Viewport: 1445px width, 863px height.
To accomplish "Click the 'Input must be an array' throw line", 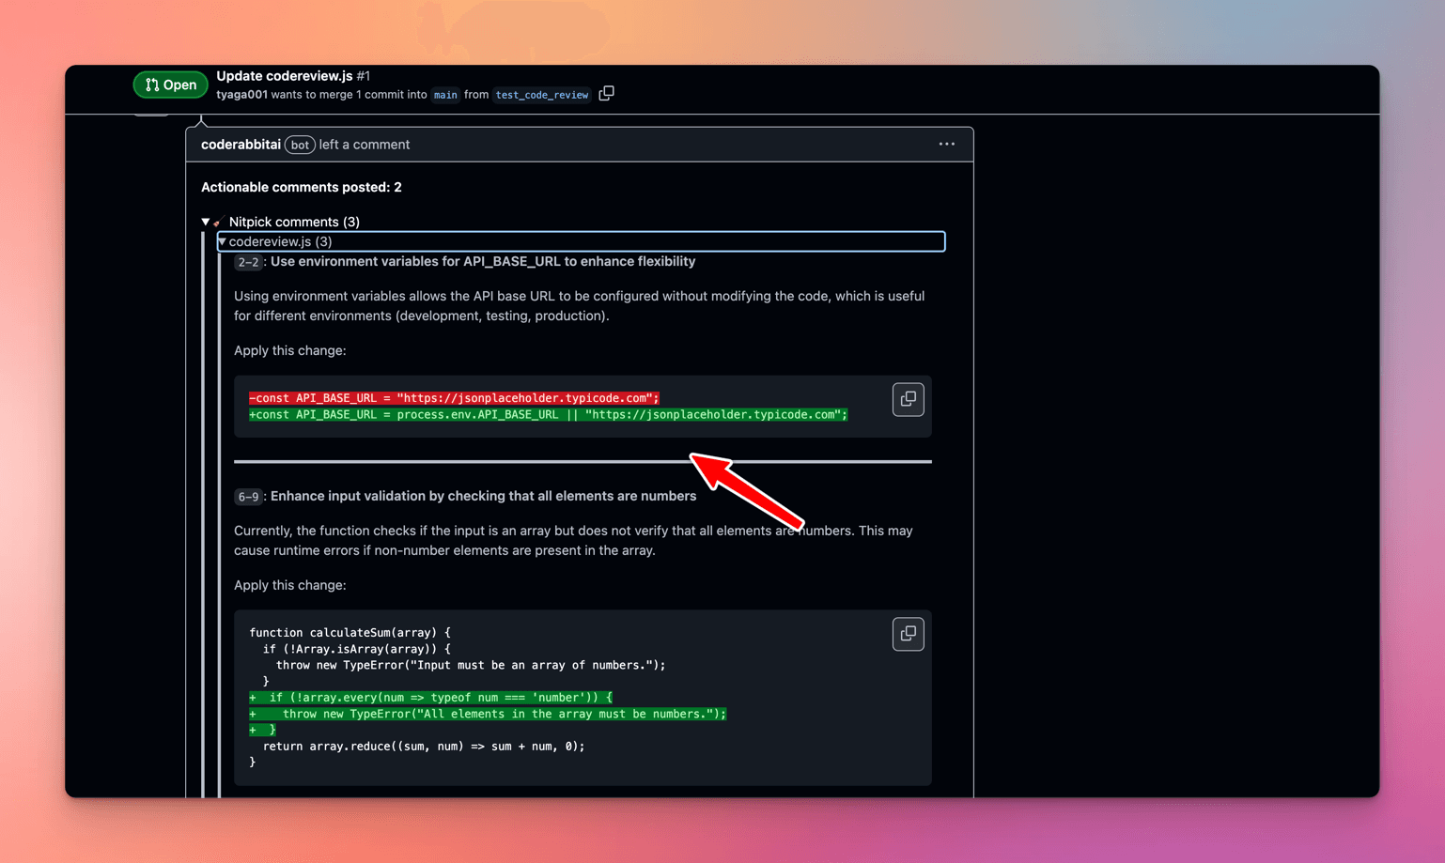I will click(x=471, y=665).
